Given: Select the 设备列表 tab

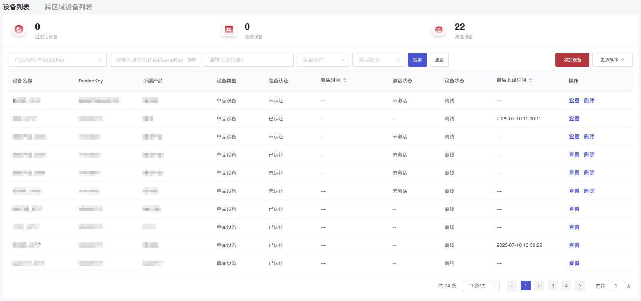Looking at the screenshot, I should point(16,7).
